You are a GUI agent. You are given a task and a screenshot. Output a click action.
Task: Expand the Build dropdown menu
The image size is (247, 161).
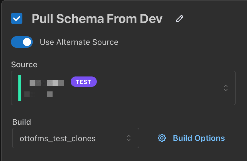(x=76, y=138)
